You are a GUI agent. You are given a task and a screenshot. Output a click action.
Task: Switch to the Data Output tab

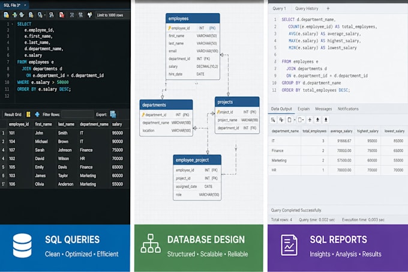281,109
